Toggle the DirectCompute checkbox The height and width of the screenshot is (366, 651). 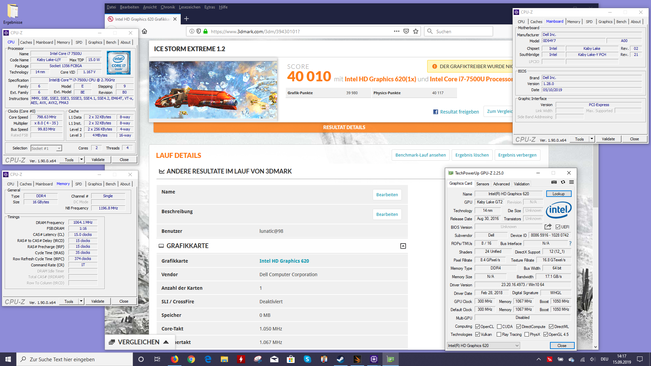tap(518, 327)
